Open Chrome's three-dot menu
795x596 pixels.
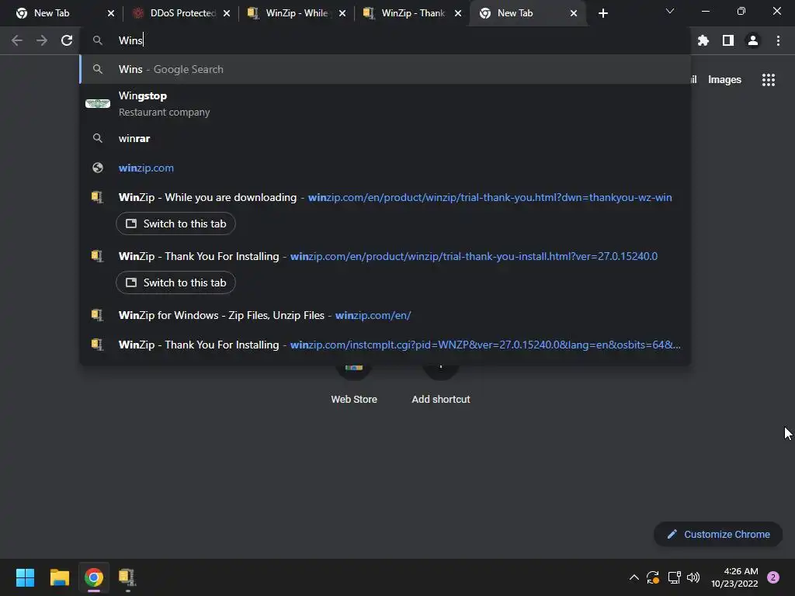pyautogui.click(x=778, y=40)
